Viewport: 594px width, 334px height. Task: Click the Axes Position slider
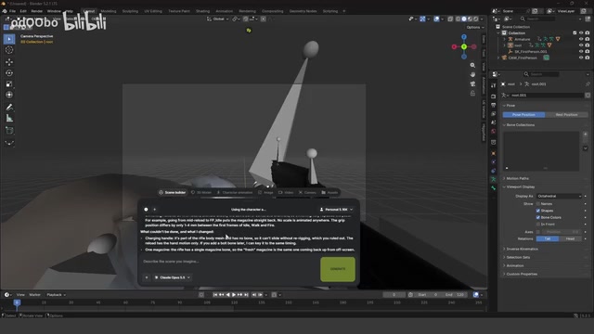click(x=562, y=232)
